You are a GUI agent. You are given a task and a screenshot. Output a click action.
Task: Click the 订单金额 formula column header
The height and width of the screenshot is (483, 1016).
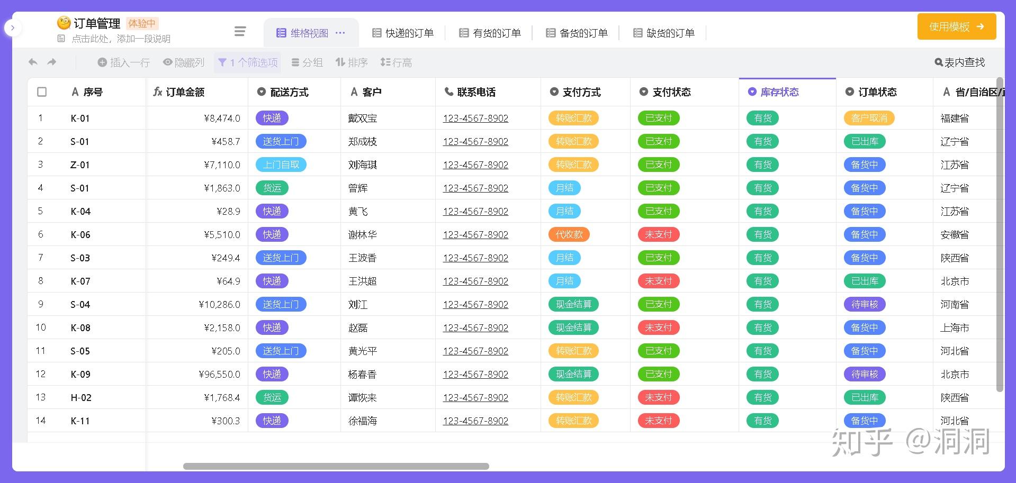[x=197, y=92]
